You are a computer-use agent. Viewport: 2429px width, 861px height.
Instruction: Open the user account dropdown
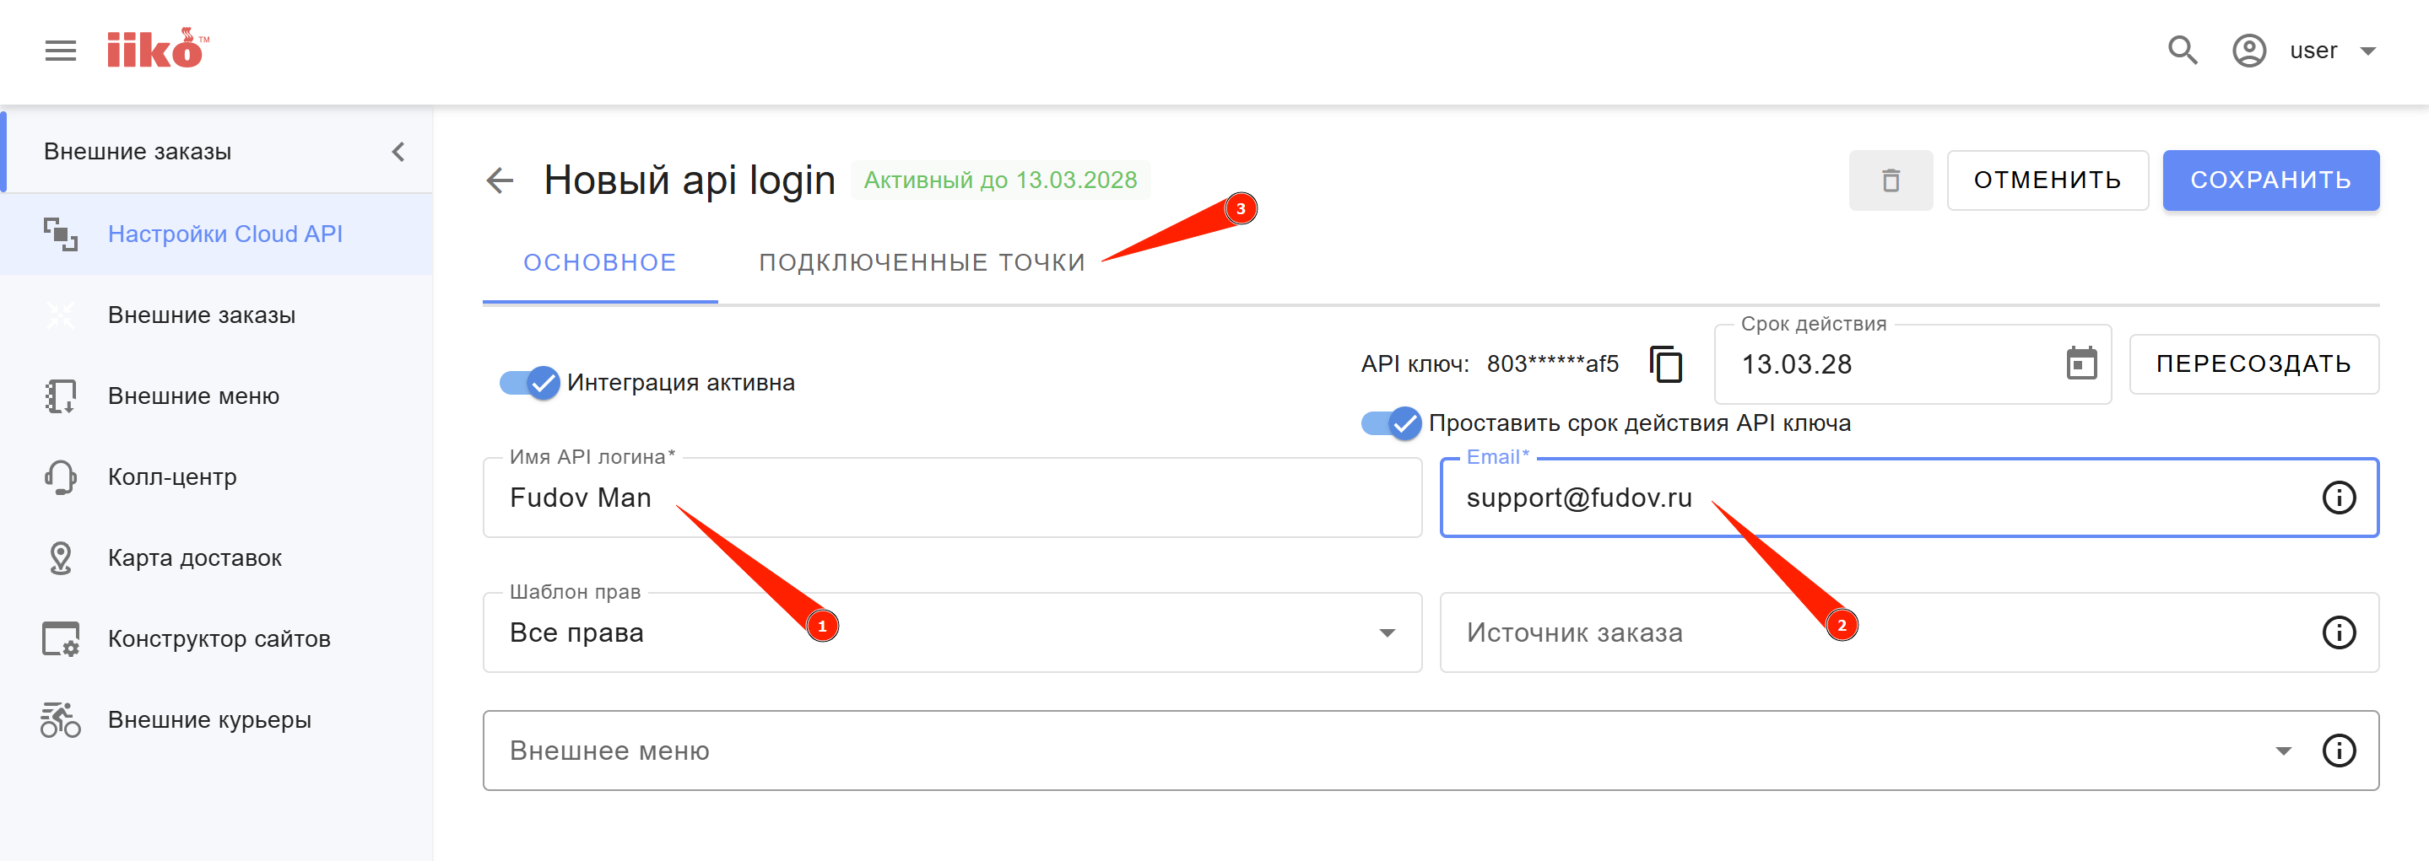2367,51
